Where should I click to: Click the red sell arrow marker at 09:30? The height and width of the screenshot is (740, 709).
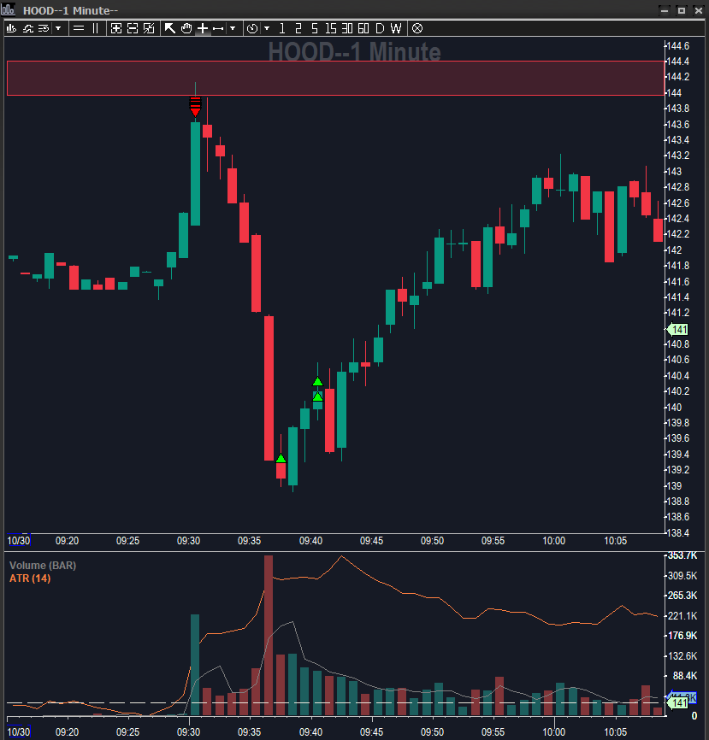(x=195, y=108)
